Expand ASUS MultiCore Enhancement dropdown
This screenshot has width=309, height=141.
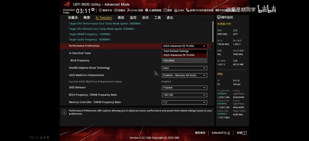(x=184, y=75)
